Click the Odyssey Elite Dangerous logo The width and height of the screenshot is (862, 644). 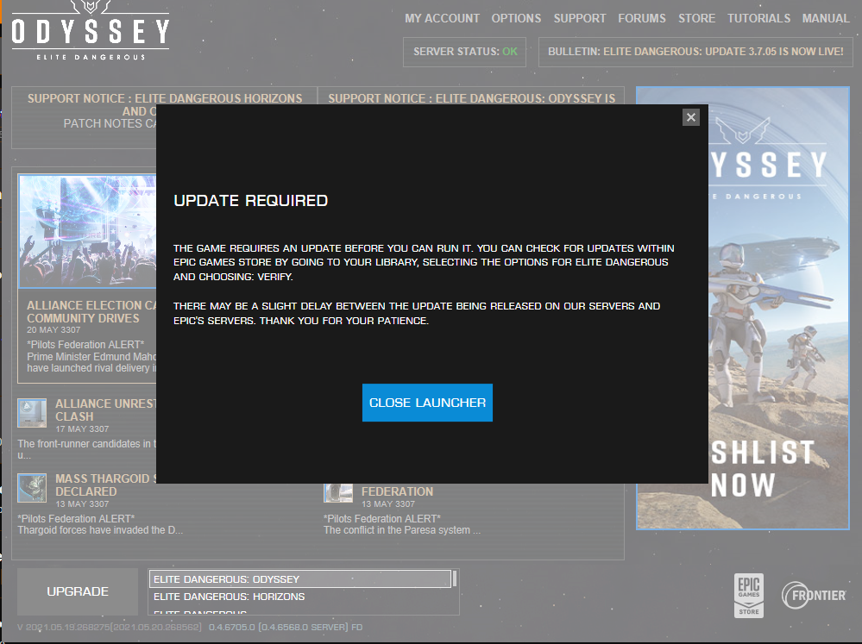tap(90, 31)
